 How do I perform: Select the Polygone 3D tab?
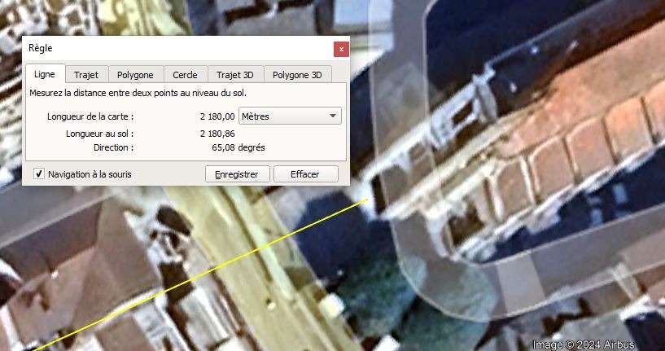tap(297, 75)
